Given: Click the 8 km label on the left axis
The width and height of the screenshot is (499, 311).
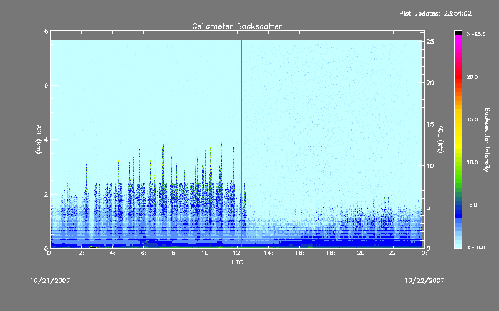Looking at the screenshot, I should pyautogui.click(x=46, y=31).
